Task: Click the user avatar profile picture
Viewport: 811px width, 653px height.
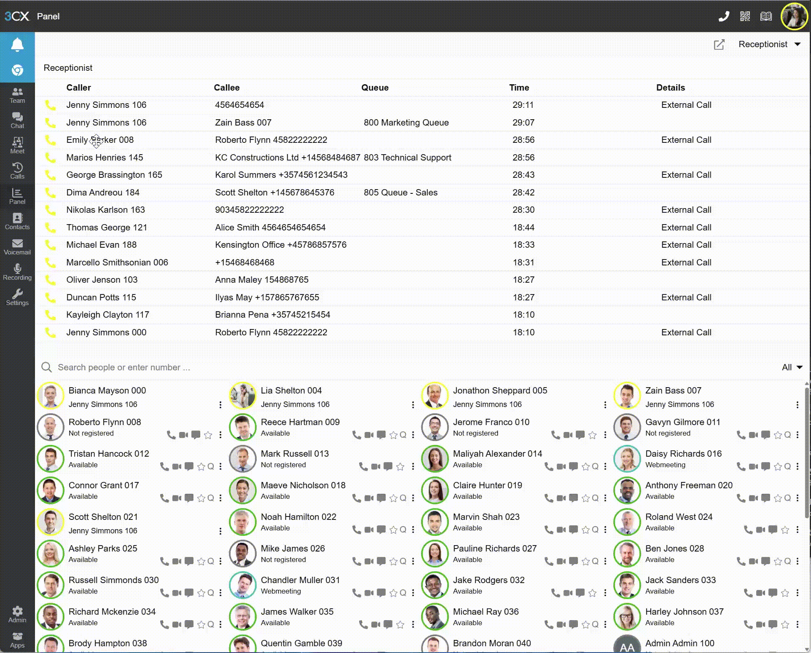Action: click(794, 16)
